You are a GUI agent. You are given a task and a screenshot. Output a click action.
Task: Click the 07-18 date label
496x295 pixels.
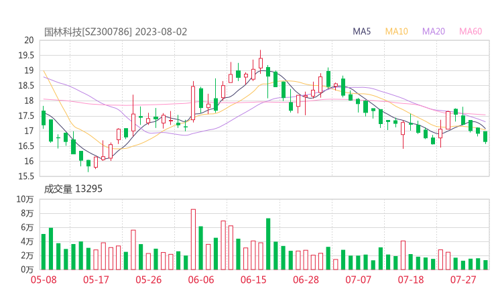pyautogui.click(x=411, y=280)
